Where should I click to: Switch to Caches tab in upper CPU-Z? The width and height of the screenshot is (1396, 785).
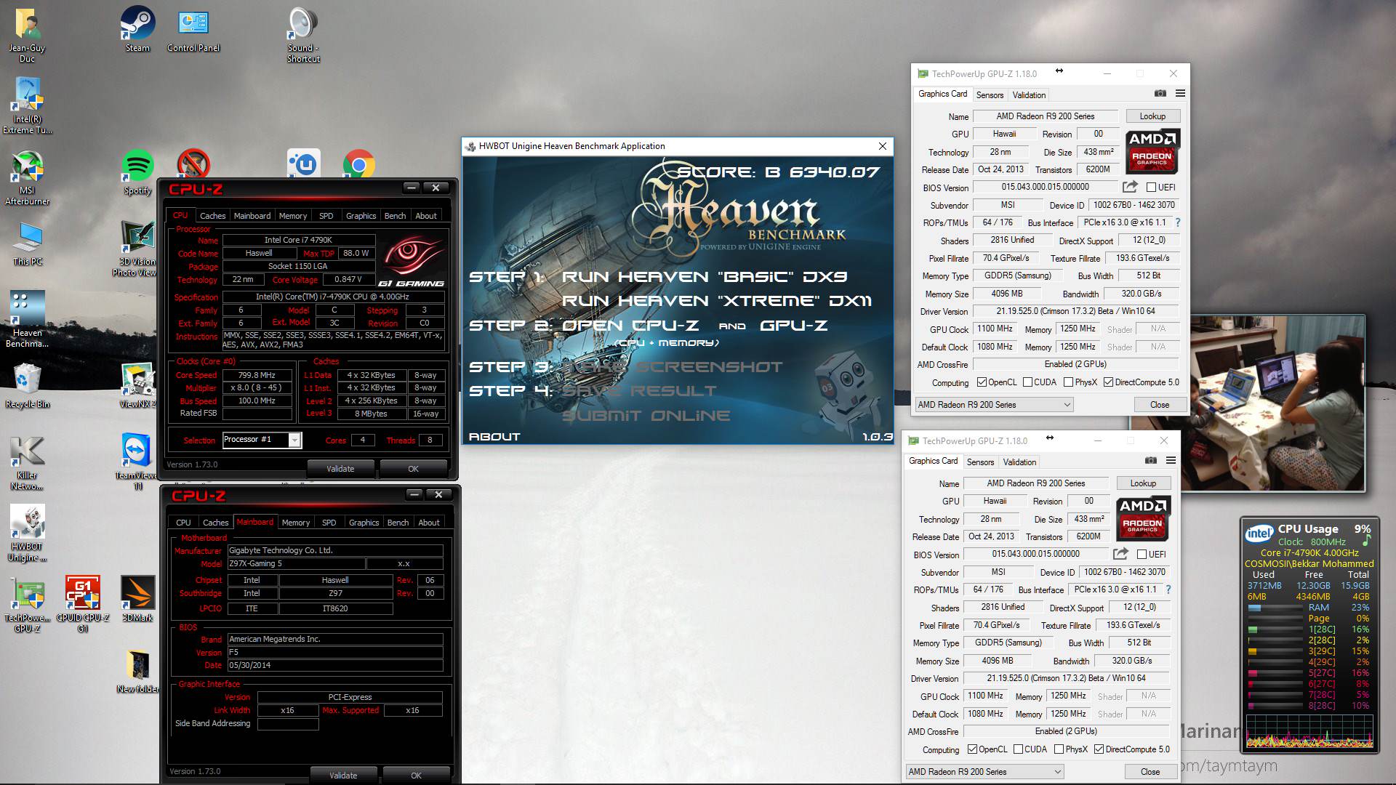click(212, 216)
